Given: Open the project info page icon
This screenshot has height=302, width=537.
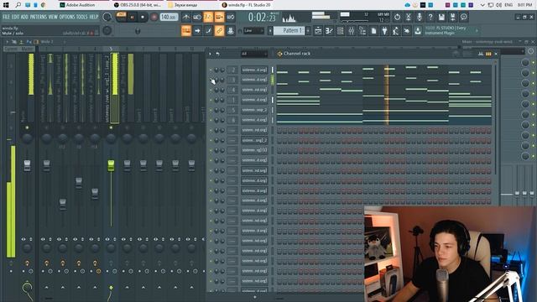Looking at the screenshot, I should click(373, 31).
